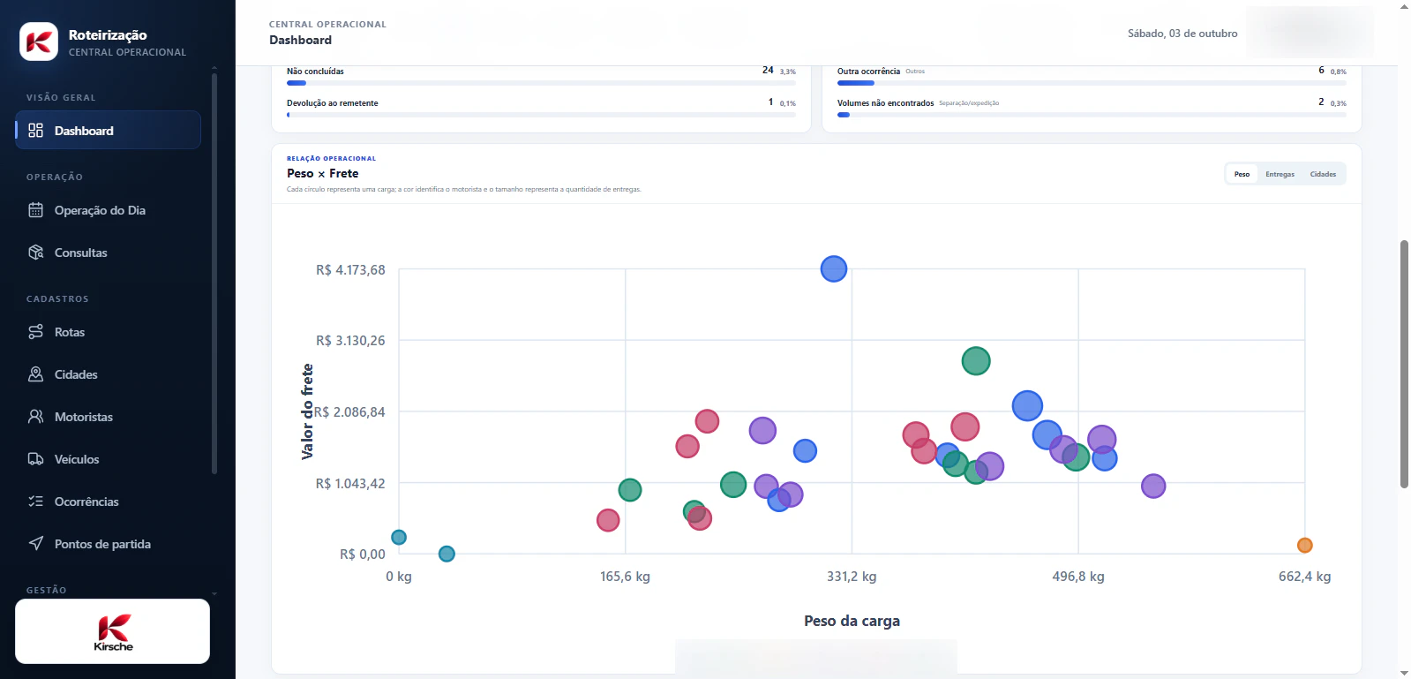Image resolution: width=1411 pixels, height=679 pixels.
Task: Click the date "Sábado, 03 de outubro"
Action: (1182, 34)
